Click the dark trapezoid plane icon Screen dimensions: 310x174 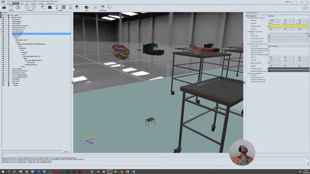tap(50, 8)
